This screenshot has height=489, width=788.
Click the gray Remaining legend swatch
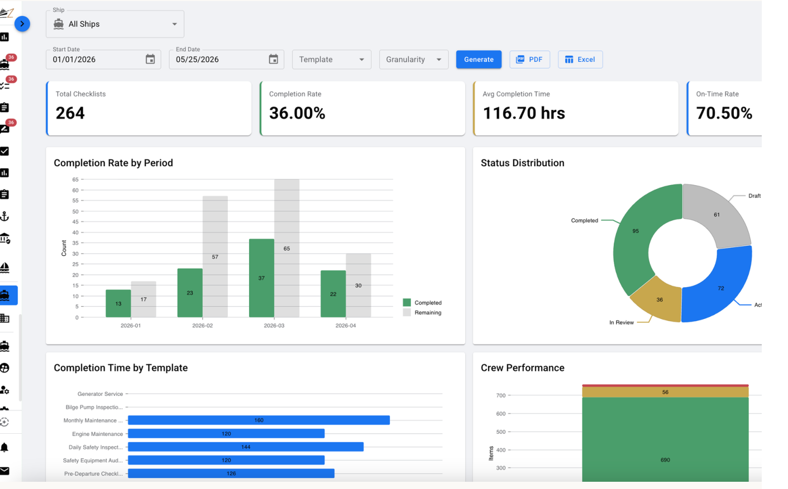(407, 313)
